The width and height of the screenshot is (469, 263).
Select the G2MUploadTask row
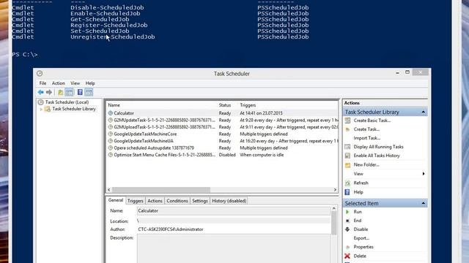222,127
